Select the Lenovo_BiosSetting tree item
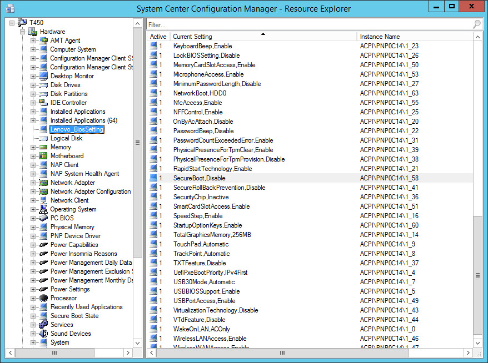Screen dimensions: 488x363 [77, 129]
